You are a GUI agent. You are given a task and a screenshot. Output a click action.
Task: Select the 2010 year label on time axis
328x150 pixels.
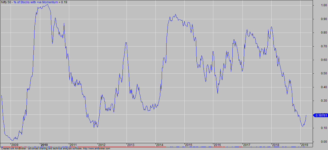(x=44, y=145)
